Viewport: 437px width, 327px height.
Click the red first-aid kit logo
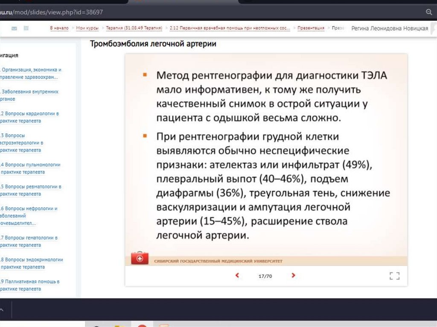point(140,258)
